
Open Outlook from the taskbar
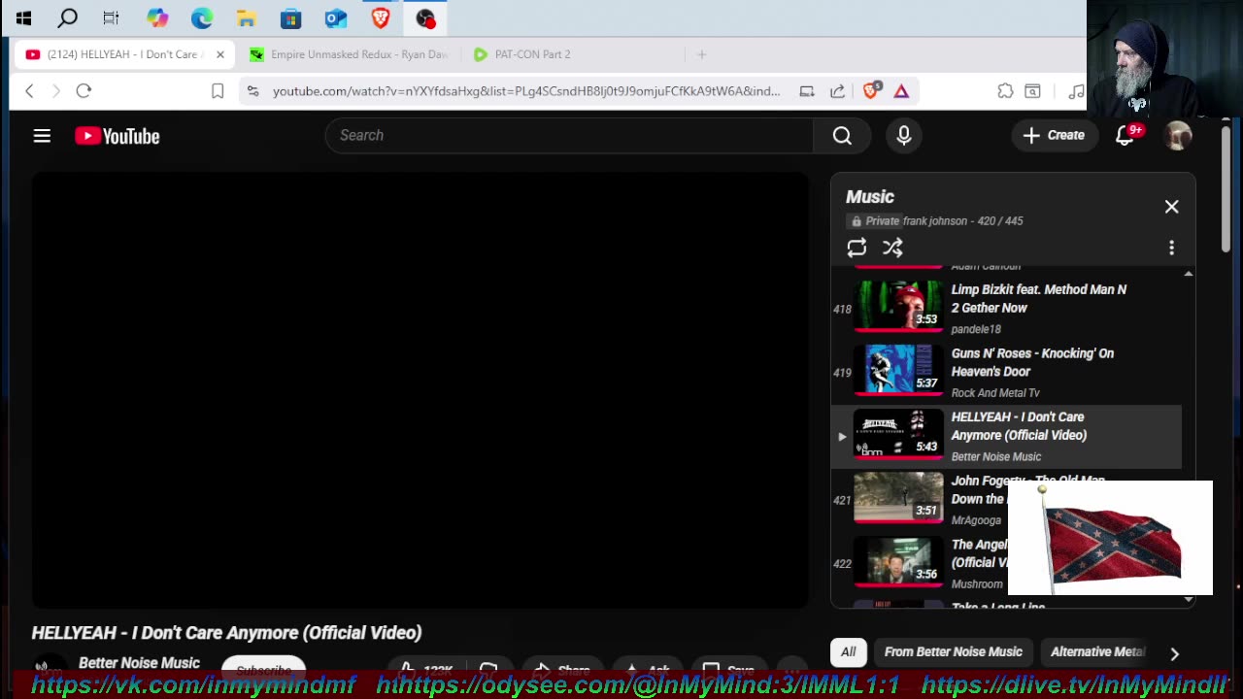335,17
